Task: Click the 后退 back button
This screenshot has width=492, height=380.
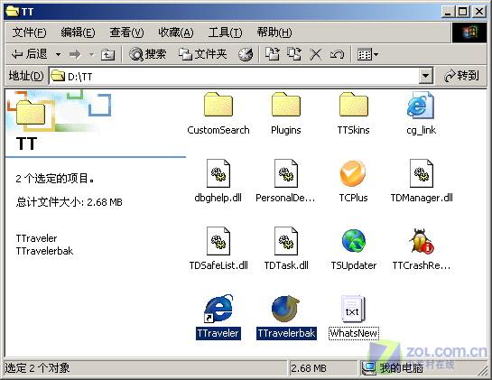Action: [x=30, y=54]
